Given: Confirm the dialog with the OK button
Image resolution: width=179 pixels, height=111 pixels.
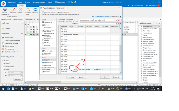Looking at the screenshot, I should (105, 77).
